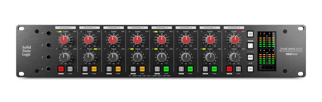Click green DRIVE button on Channel 5
The width and height of the screenshot is (322, 102).
(x=166, y=69)
